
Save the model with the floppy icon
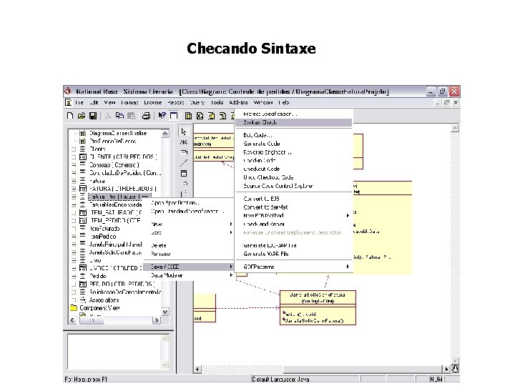tap(93, 116)
